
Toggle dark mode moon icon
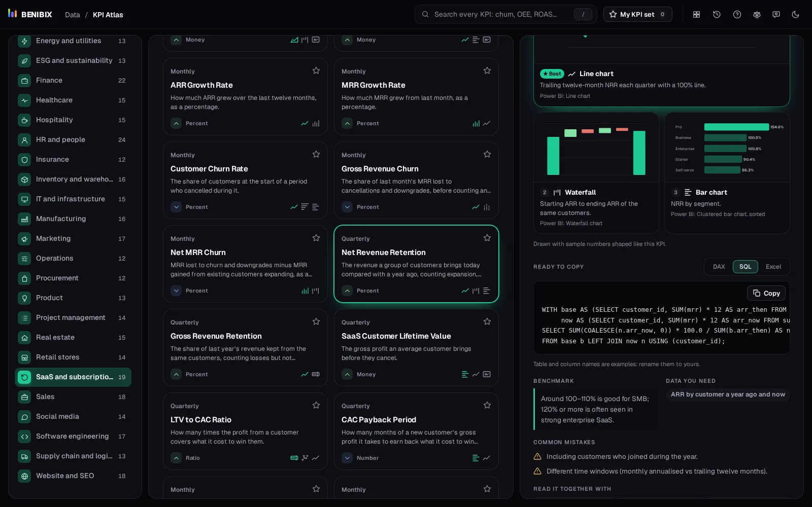coord(796,15)
